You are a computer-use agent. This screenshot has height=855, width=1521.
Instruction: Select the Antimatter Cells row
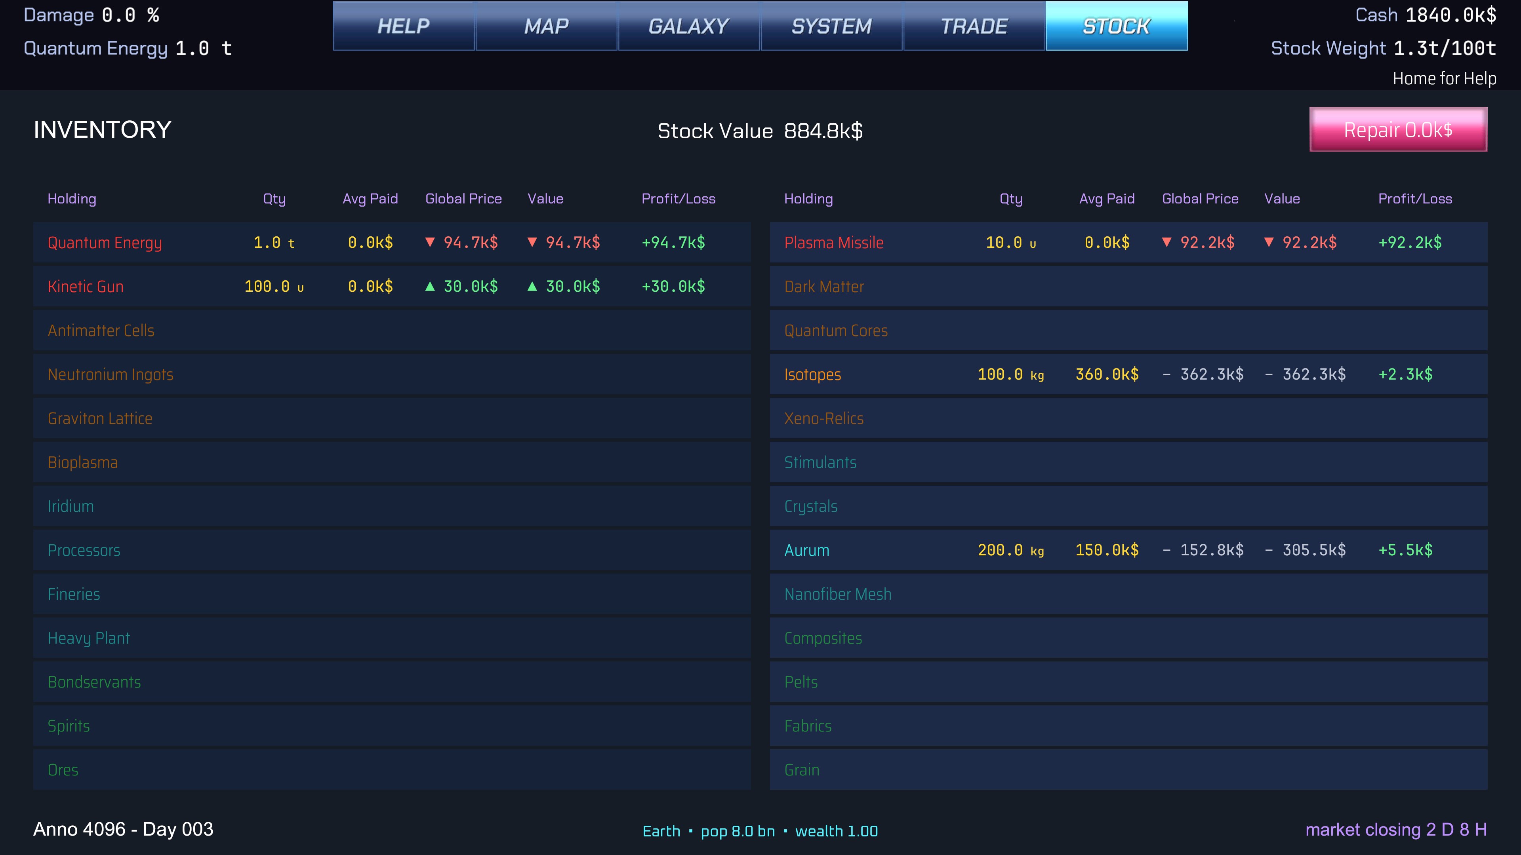[x=392, y=331]
